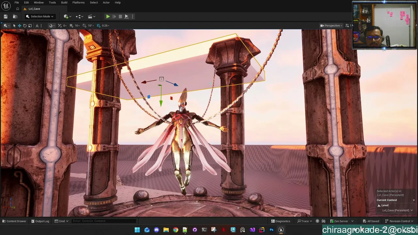Open File Explorer from the taskbar
Image resolution: width=418 pixels, height=235 pixels.
click(x=166, y=230)
